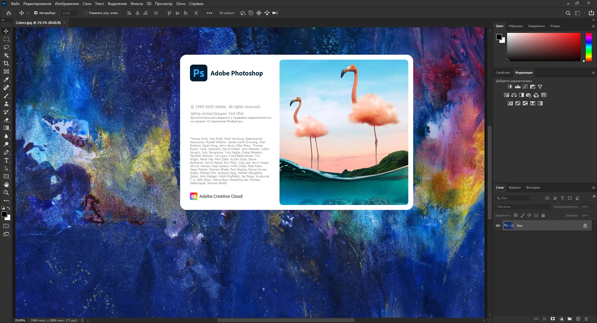Add a Brightness/Contrast adjustment layer
The height and width of the screenshot is (323, 597).
(510, 87)
